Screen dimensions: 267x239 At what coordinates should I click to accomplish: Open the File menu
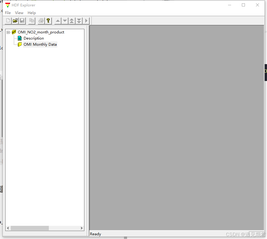[8, 13]
